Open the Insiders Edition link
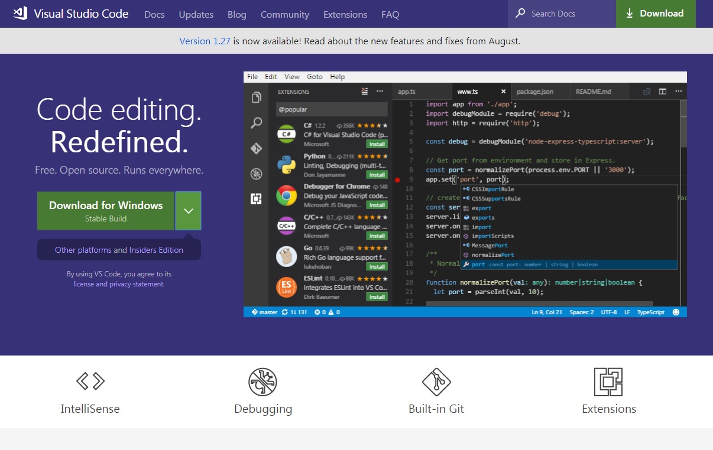 [157, 250]
